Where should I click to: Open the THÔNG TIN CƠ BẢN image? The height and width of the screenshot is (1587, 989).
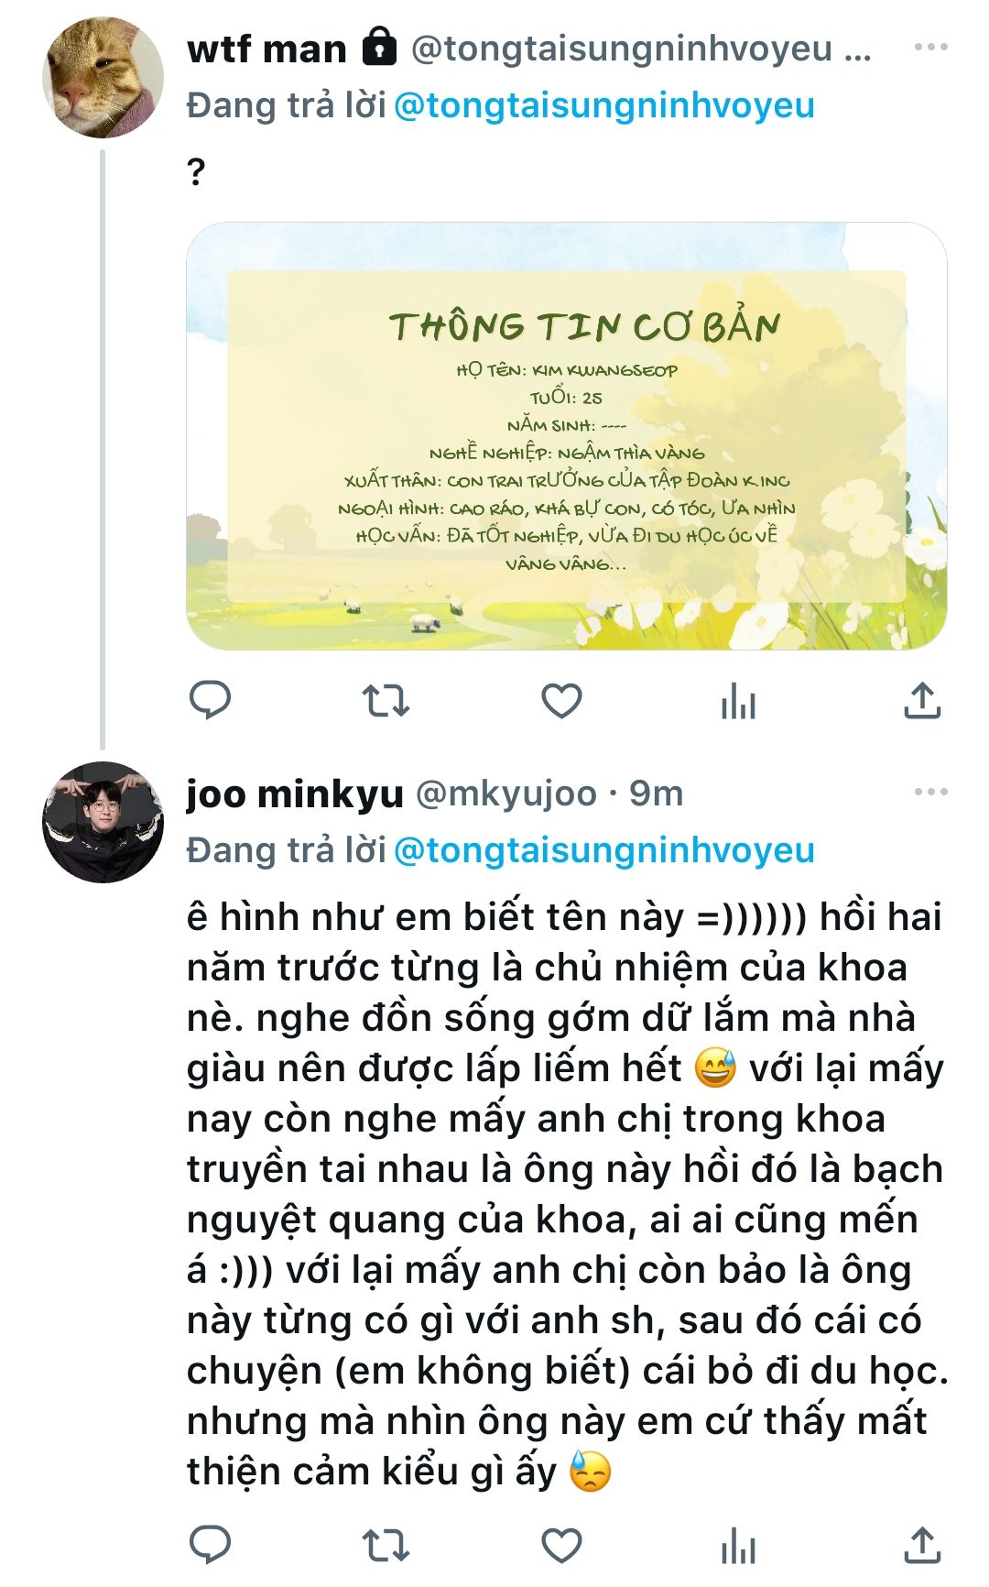(567, 436)
